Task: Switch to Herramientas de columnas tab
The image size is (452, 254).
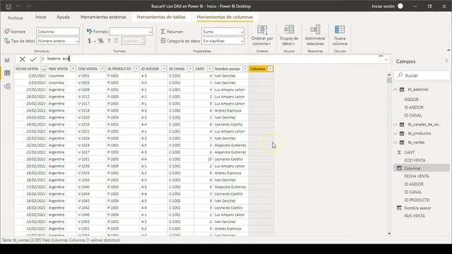Action: coord(225,17)
